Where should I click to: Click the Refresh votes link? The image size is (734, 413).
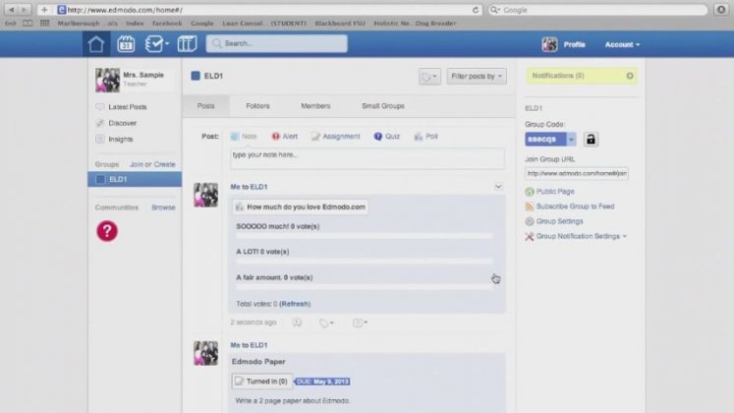click(295, 304)
